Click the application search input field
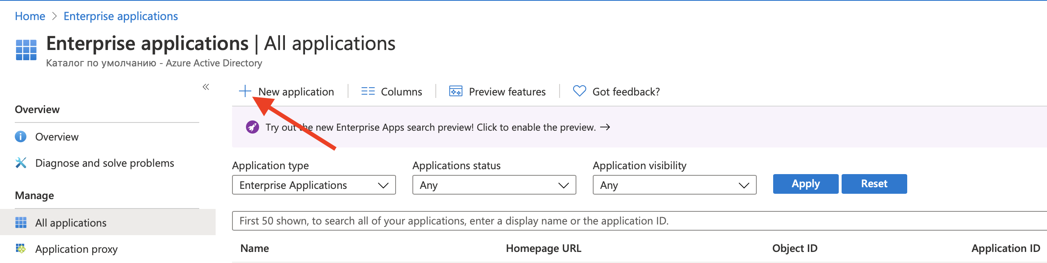Image resolution: width=1047 pixels, height=263 pixels. [615, 221]
